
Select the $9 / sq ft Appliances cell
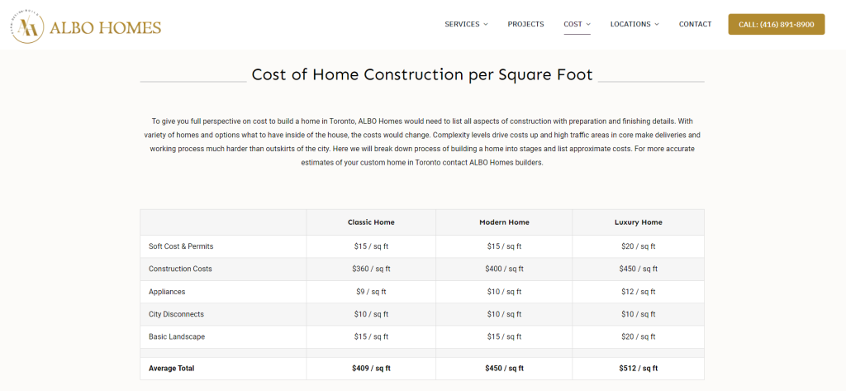(x=371, y=292)
